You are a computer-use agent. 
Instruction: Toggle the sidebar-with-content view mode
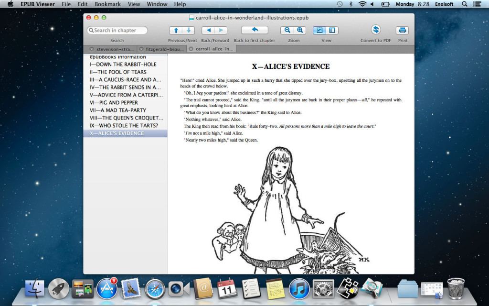point(332,30)
